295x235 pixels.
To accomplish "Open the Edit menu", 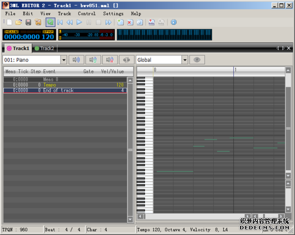I will [x=28, y=14].
